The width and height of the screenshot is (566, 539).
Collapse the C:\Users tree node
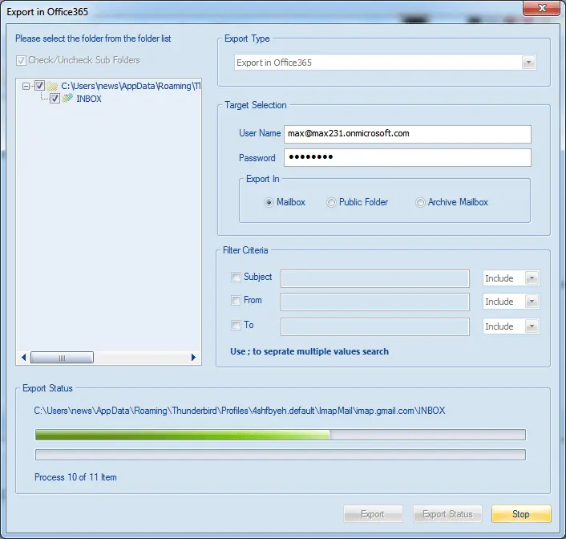pyautogui.click(x=26, y=86)
